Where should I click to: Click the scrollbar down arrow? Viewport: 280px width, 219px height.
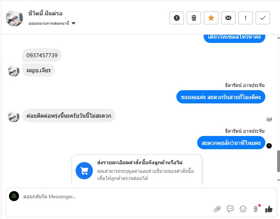tap(278, 180)
